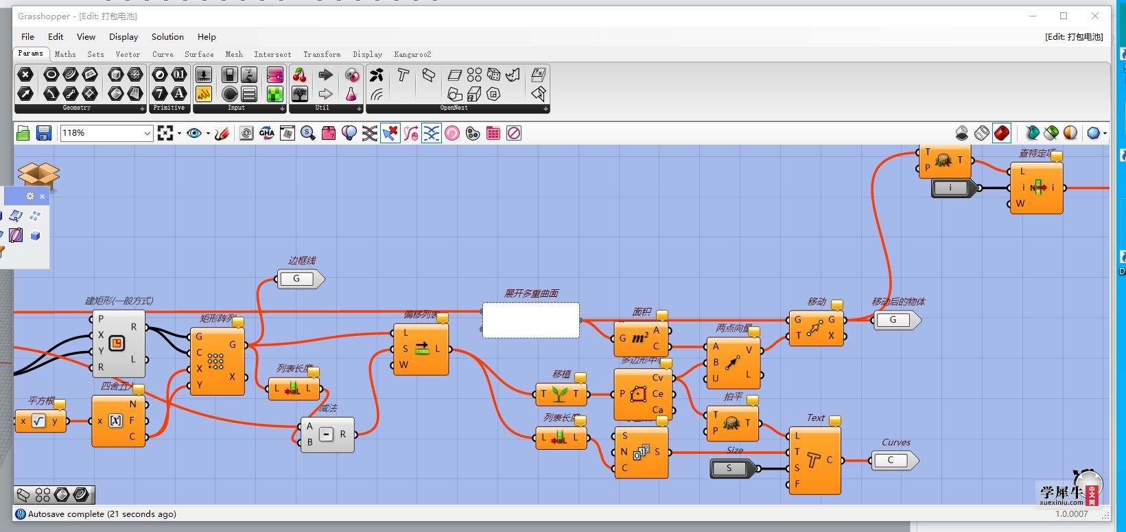
Task: Open the File menu
Action: 27,36
